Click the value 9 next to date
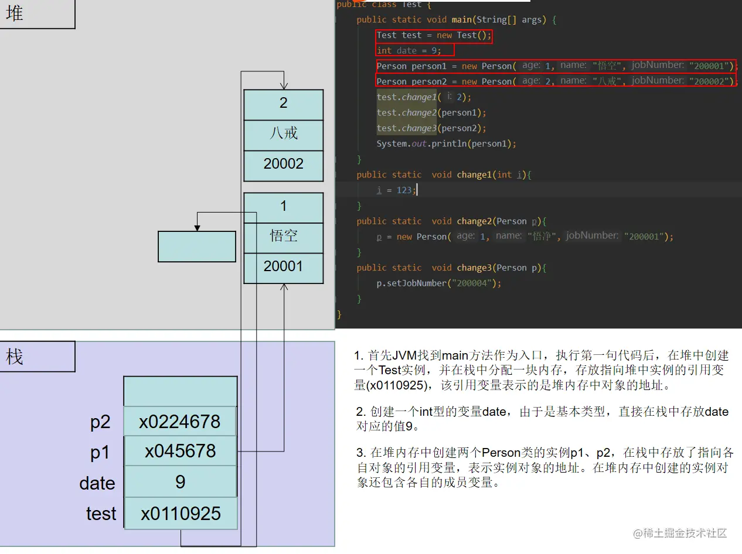This screenshot has height=554, width=742. pyautogui.click(x=181, y=483)
